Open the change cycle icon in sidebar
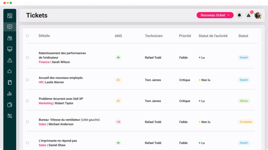 (x=10, y=71)
